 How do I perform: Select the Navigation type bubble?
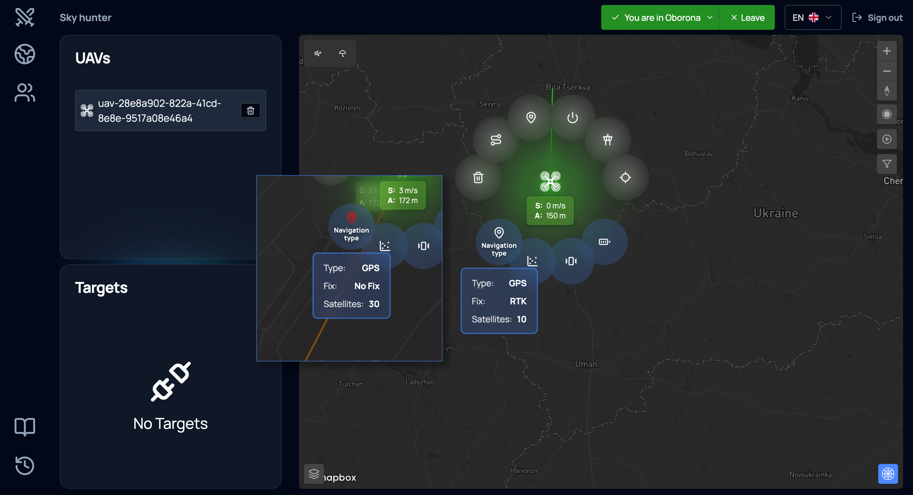[499, 242]
